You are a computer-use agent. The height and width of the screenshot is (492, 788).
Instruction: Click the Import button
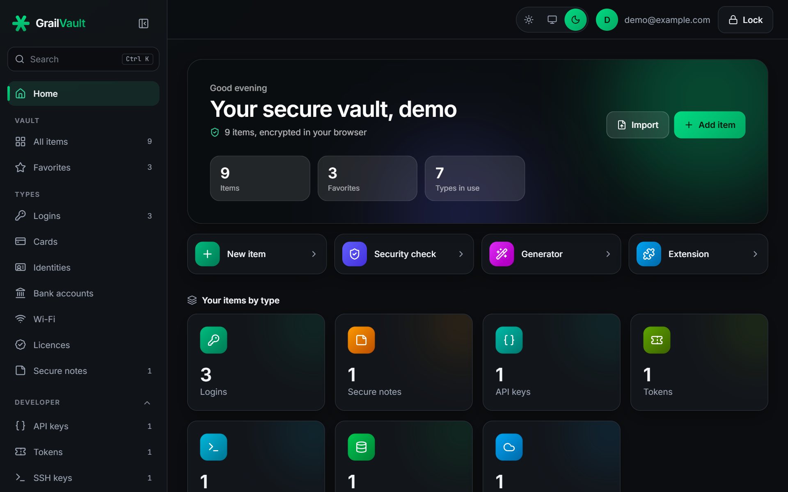pyautogui.click(x=637, y=125)
